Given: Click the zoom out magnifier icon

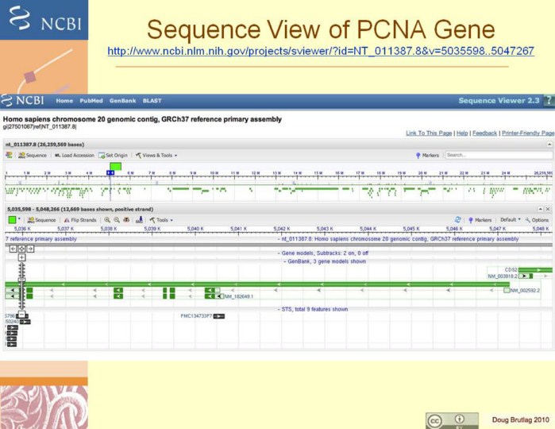Looking at the screenshot, I should 117,220.
